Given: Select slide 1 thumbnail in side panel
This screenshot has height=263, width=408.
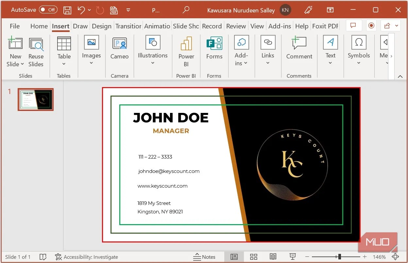Looking at the screenshot, I should pos(35,100).
